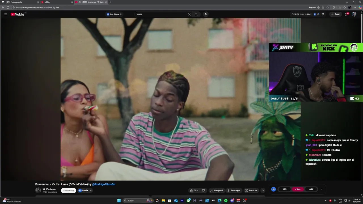The image size is (363, 204).
Task: Start voice search with the microphone icon
Action: click(x=206, y=14)
